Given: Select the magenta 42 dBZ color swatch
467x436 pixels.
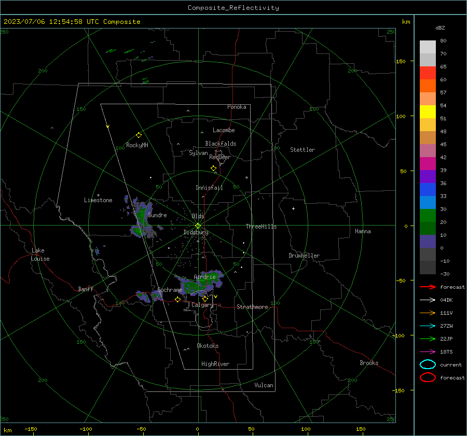Looking at the screenshot, I should tap(428, 164).
